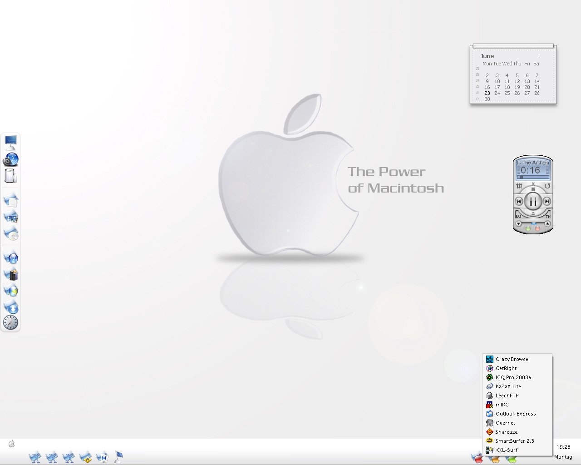The height and width of the screenshot is (465, 581).
Task: Launch XXL-Surf from the popup menu
Action: point(517,450)
